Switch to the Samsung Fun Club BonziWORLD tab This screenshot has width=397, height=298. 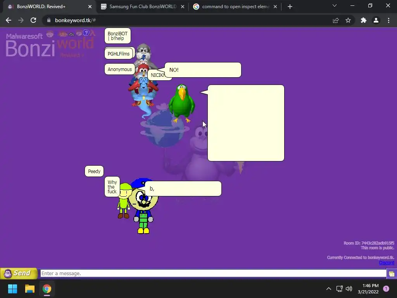[x=143, y=7]
